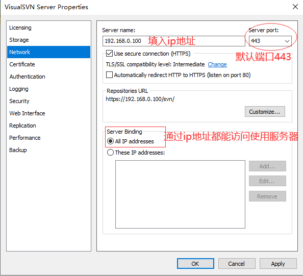Select Web Interface in the list
Viewport: 303px width, 276px height.
click(48, 113)
